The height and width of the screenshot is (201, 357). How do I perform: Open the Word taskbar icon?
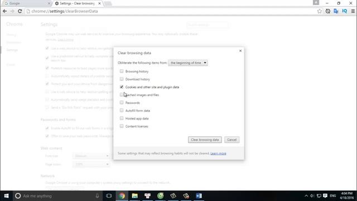pos(199,196)
